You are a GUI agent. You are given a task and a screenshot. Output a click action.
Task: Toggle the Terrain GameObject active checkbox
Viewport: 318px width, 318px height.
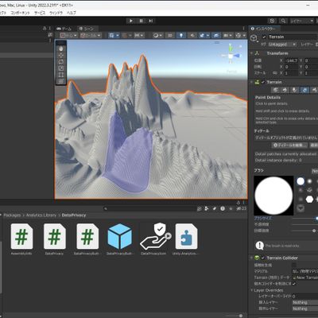pos(264,37)
